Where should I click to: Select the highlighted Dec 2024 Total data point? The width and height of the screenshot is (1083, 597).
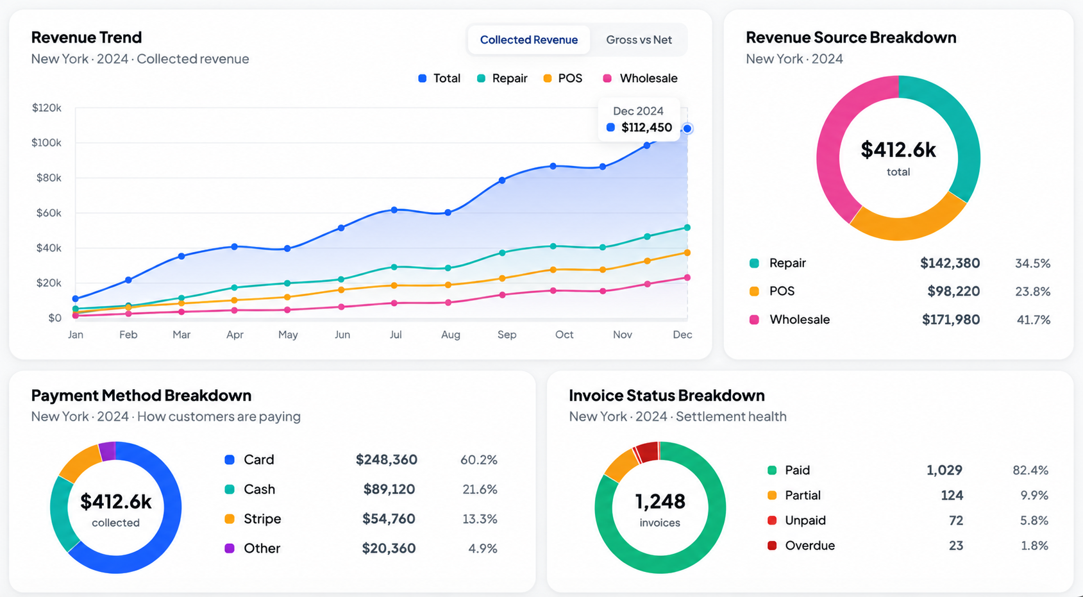coord(687,128)
